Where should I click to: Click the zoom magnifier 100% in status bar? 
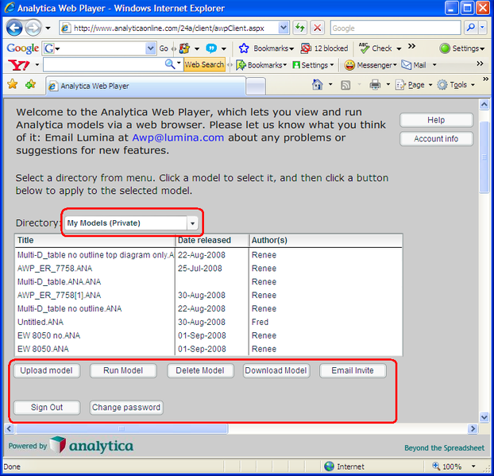[436, 466]
